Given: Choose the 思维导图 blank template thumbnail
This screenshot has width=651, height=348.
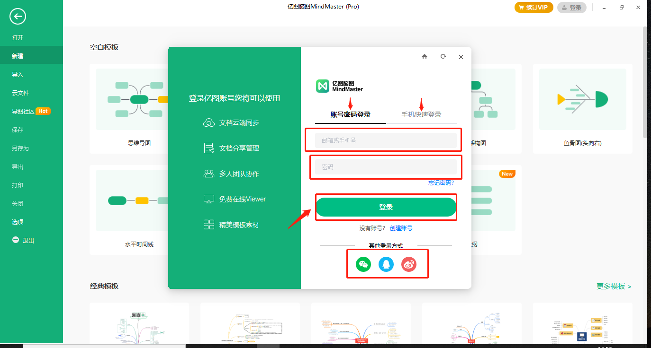Looking at the screenshot, I should point(132,99).
